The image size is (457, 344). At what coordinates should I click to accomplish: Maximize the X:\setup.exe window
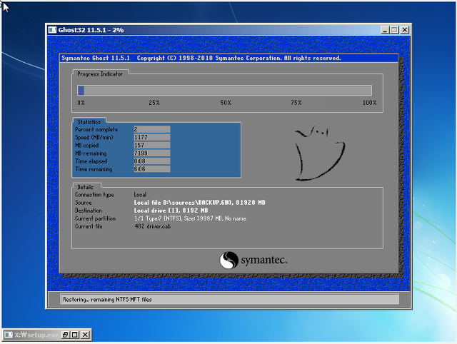(75, 335)
